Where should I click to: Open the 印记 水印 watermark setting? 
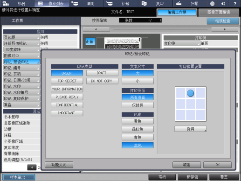tap(21, 86)
